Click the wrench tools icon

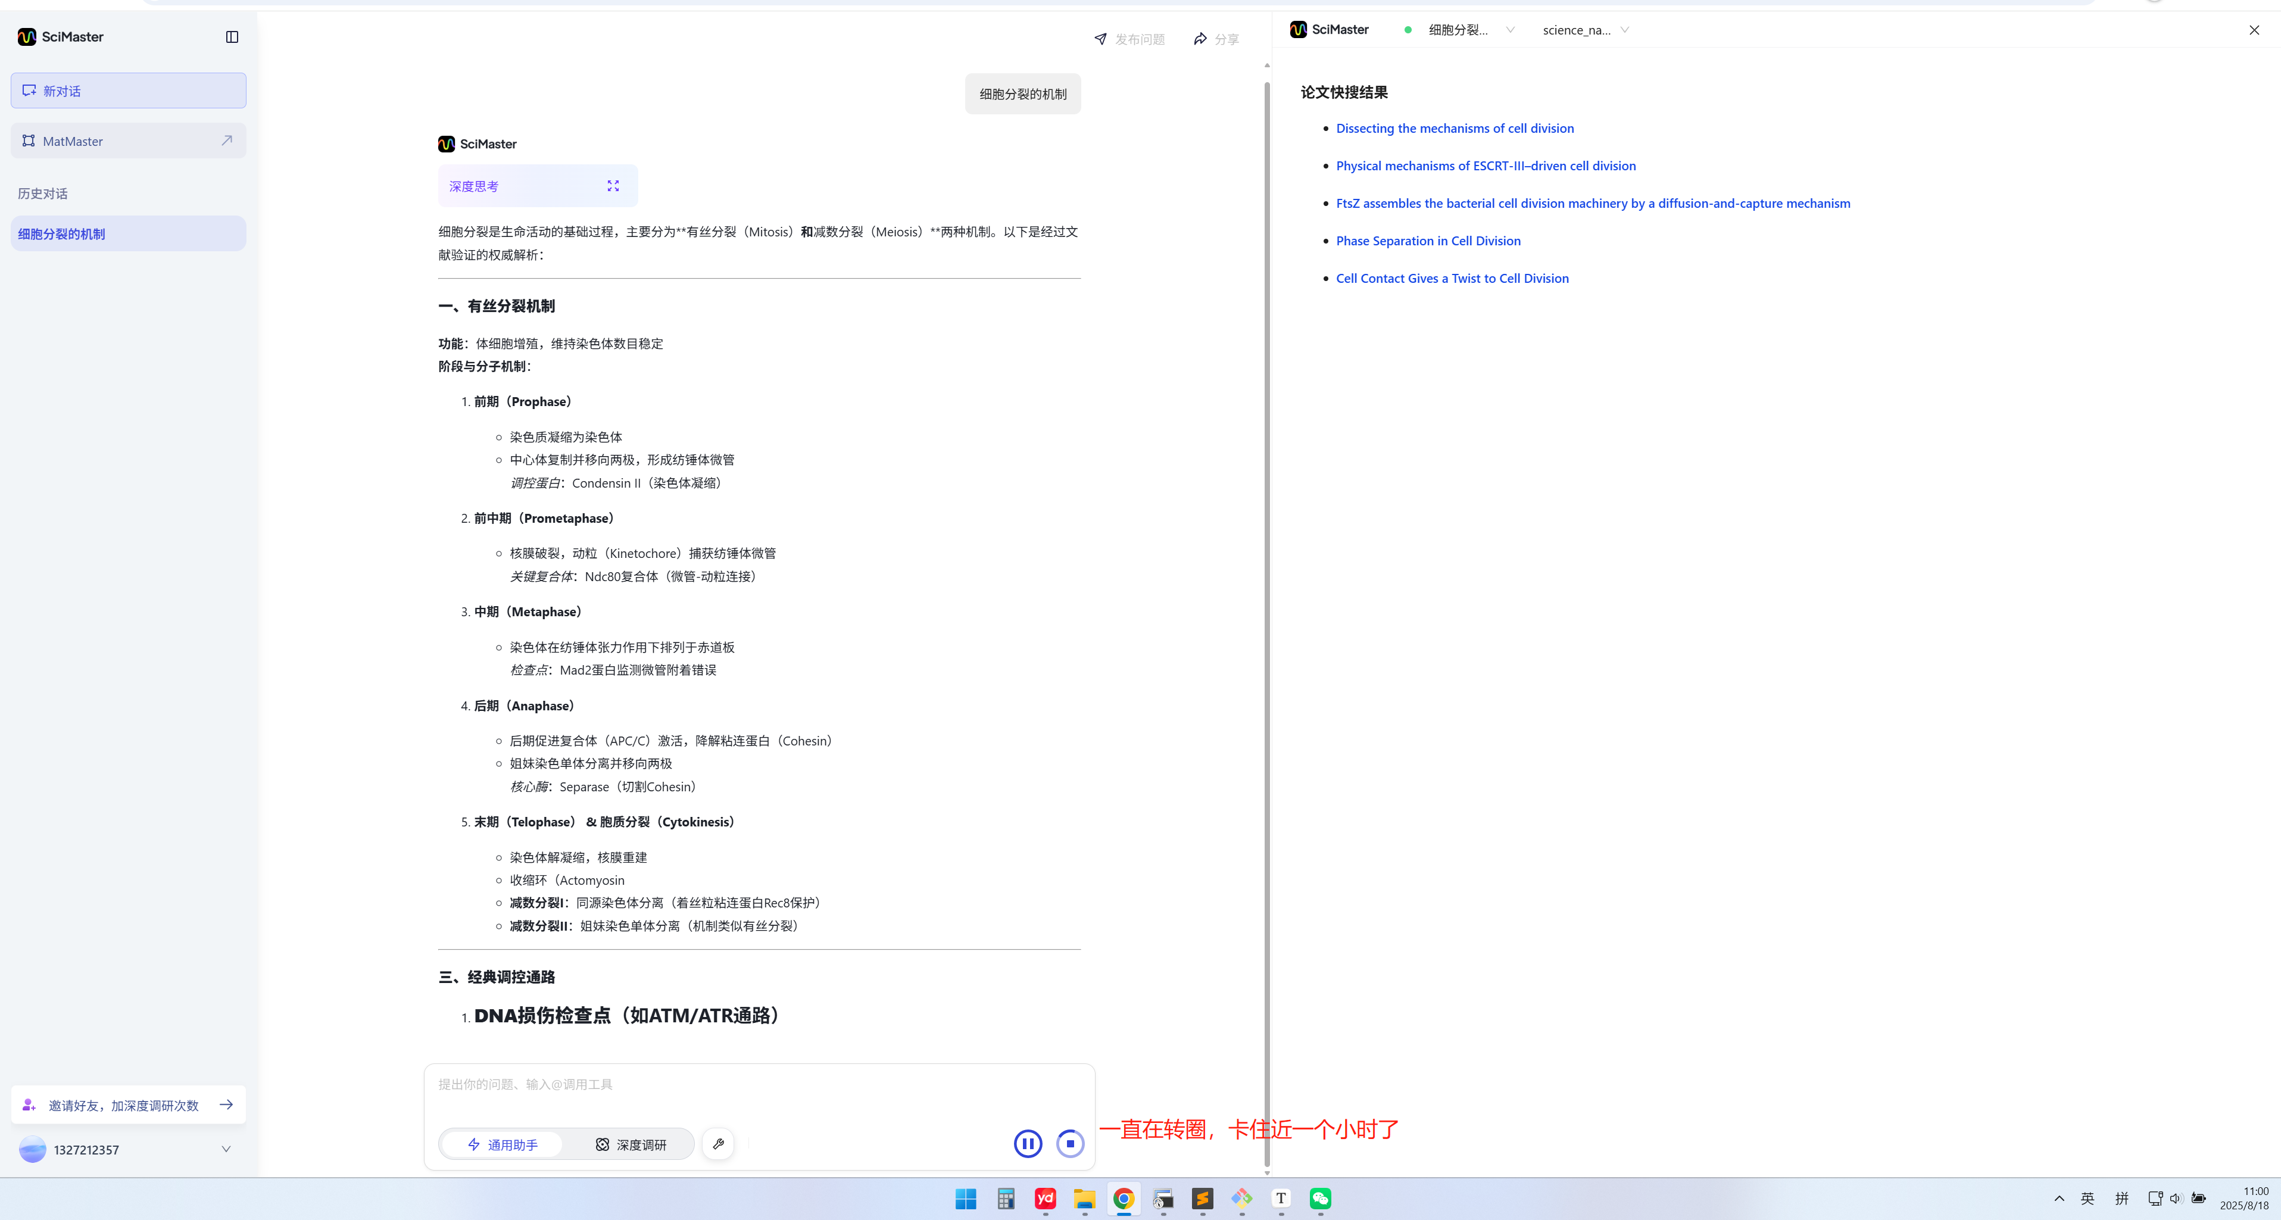tap(718, 1144)
